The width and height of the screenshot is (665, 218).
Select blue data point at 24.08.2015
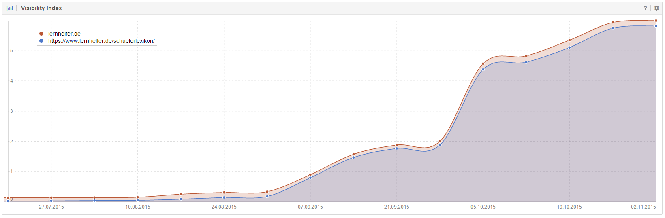coord(224,197)
